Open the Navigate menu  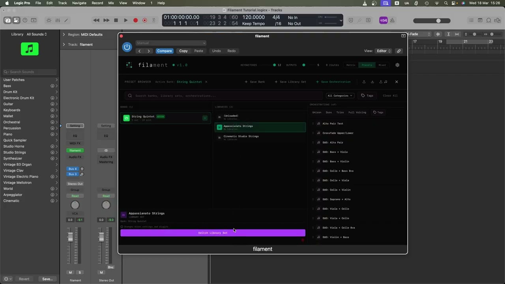tap(79, 3)
